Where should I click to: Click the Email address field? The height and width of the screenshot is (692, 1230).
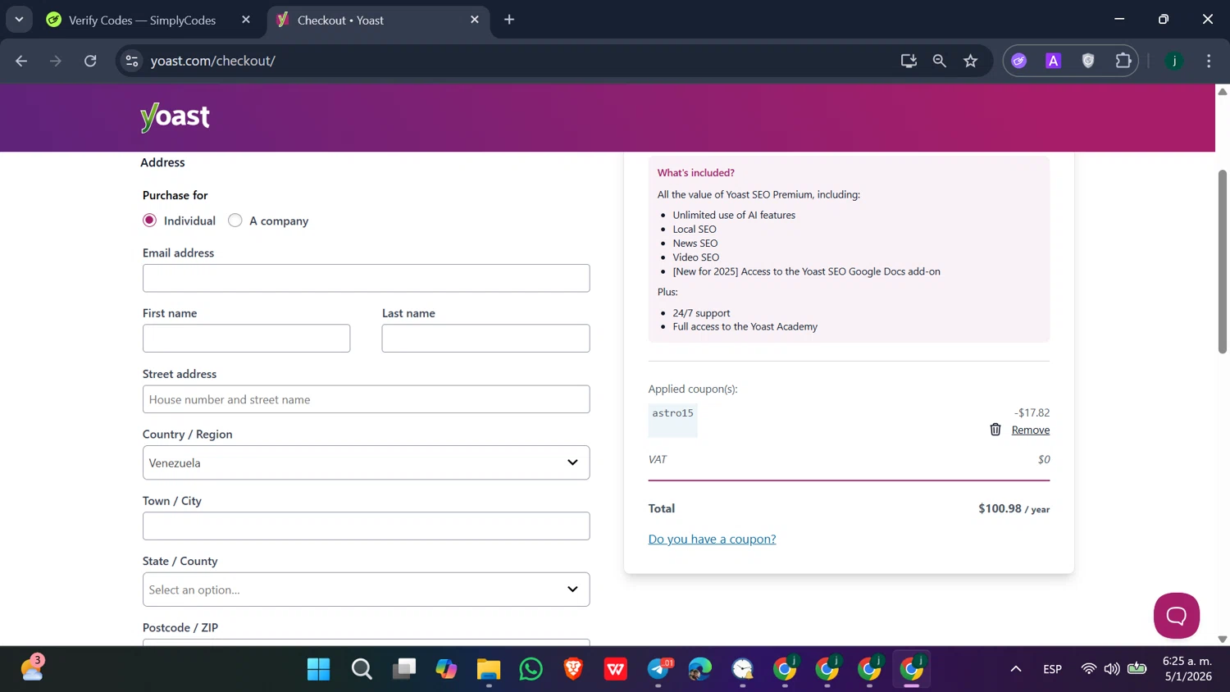tap(366, 278)
